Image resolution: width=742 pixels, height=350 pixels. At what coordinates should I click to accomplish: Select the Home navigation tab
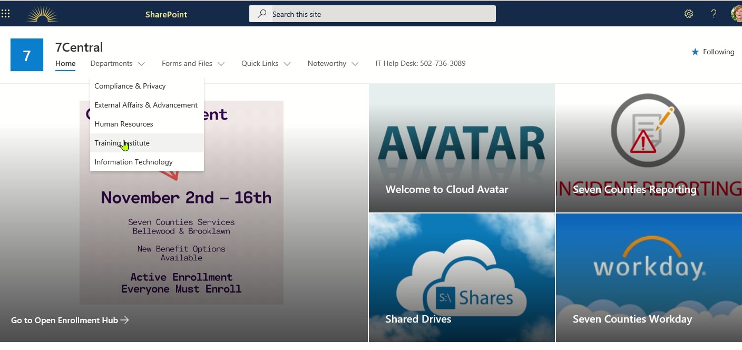(65, 63)
